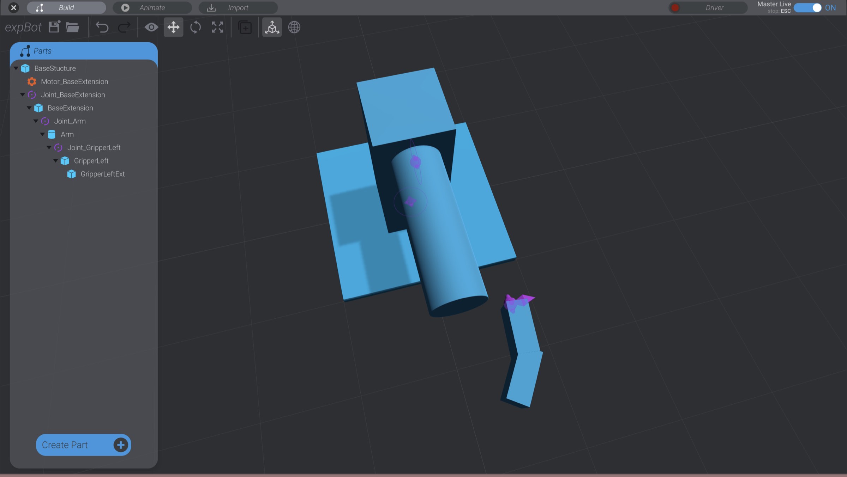Activate the Translate/Move tool
The width and height of the screenshot is (847, 477).
point(173,27)
